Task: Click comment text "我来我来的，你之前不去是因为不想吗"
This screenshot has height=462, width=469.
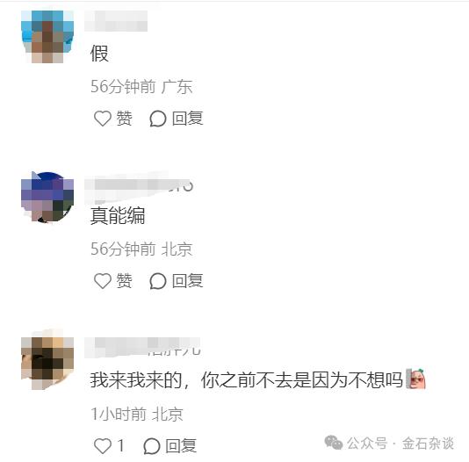Action: click(x=247, y=379)
